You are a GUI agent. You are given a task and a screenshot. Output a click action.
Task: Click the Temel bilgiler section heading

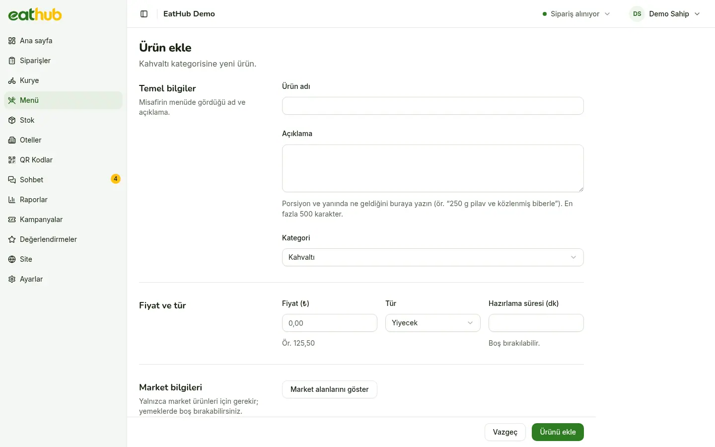[167, 88]
